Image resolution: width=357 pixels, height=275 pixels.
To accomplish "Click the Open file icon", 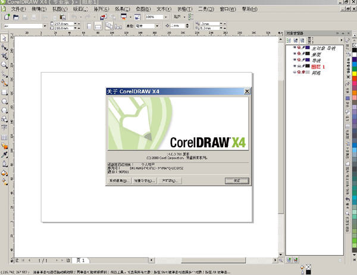I will tap(14, 18).
